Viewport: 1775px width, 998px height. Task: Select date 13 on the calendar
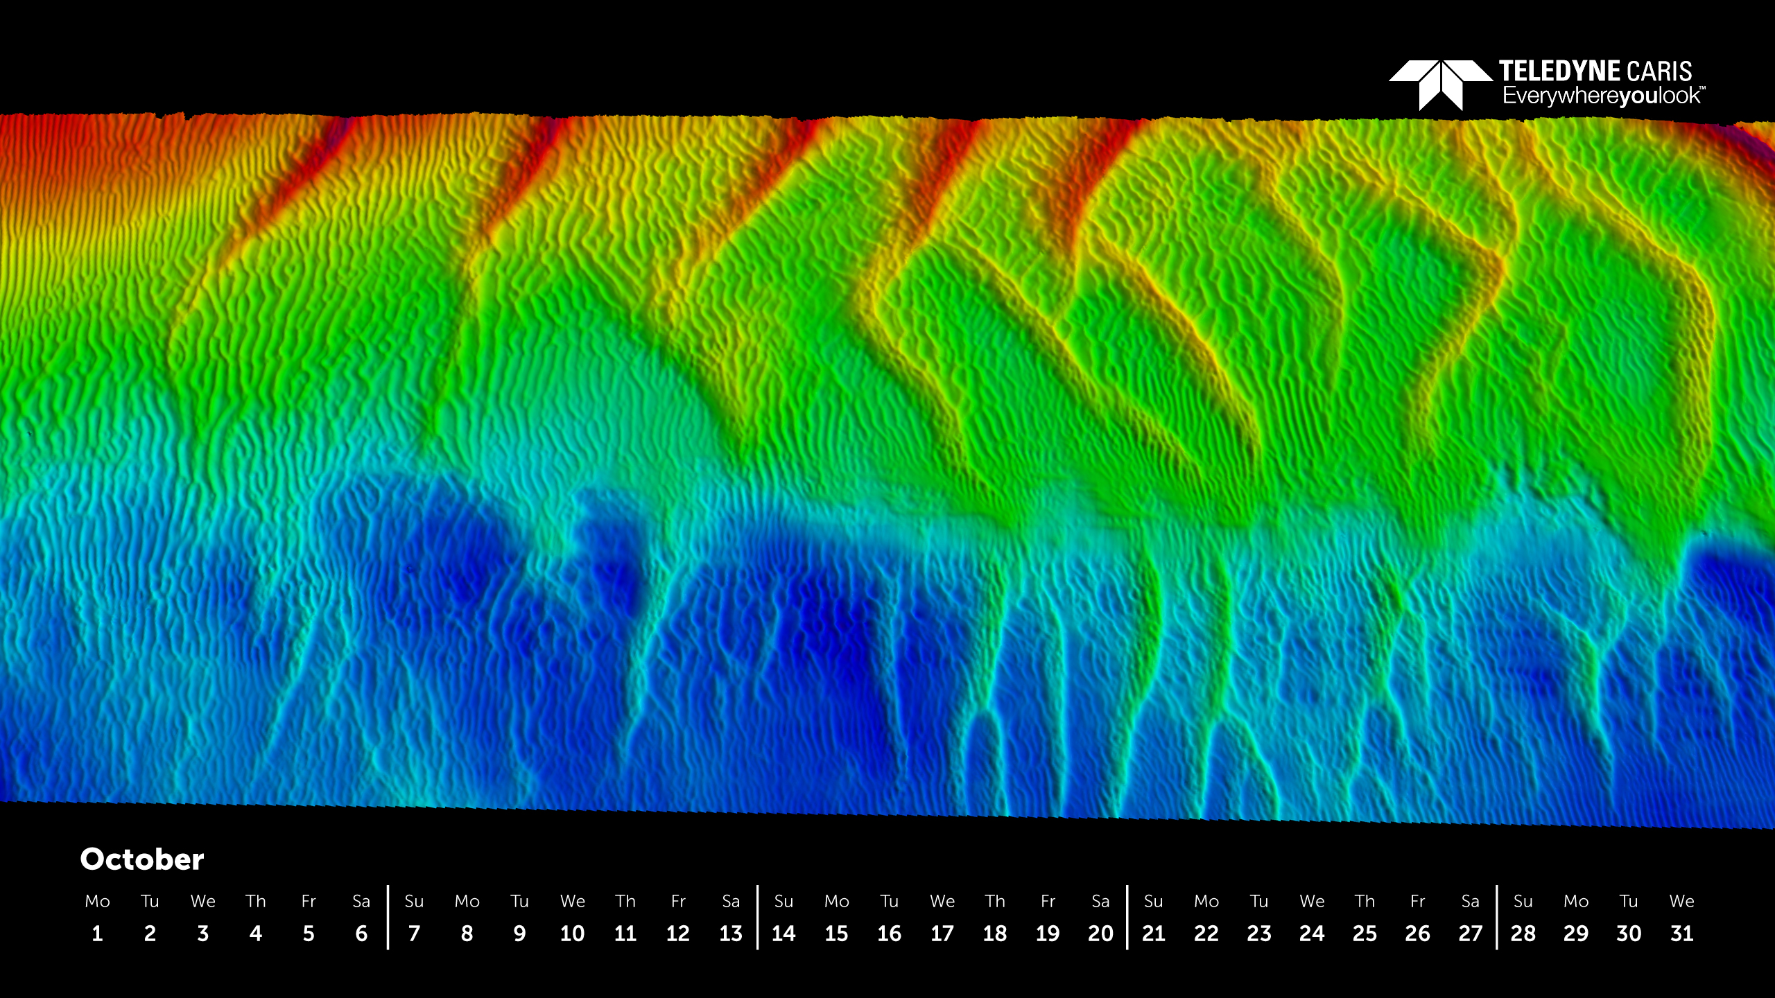click(731, 934)
